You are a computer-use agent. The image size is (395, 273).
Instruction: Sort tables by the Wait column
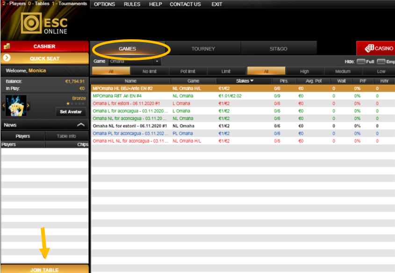tap(341, 81)
